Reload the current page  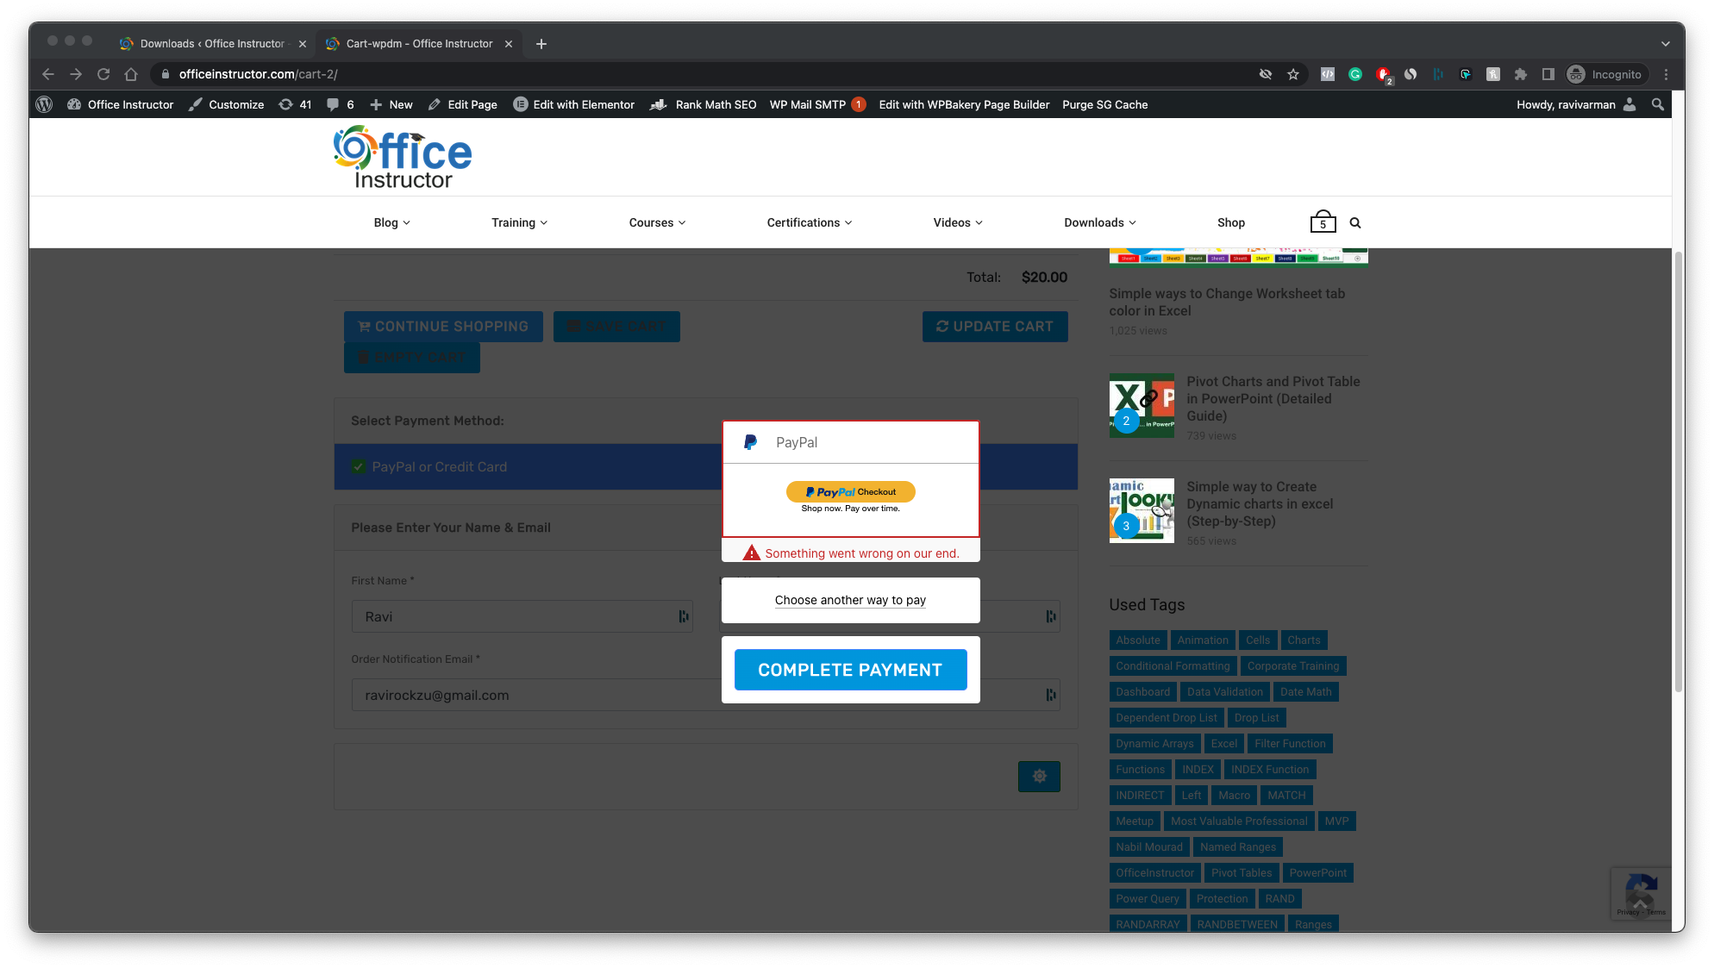click(103, 74)
